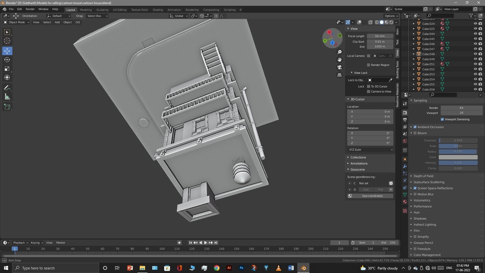Open the Drag Select Box dropdown
The width and height of the screenshot is (485, 273).
(x=97, y=16)
